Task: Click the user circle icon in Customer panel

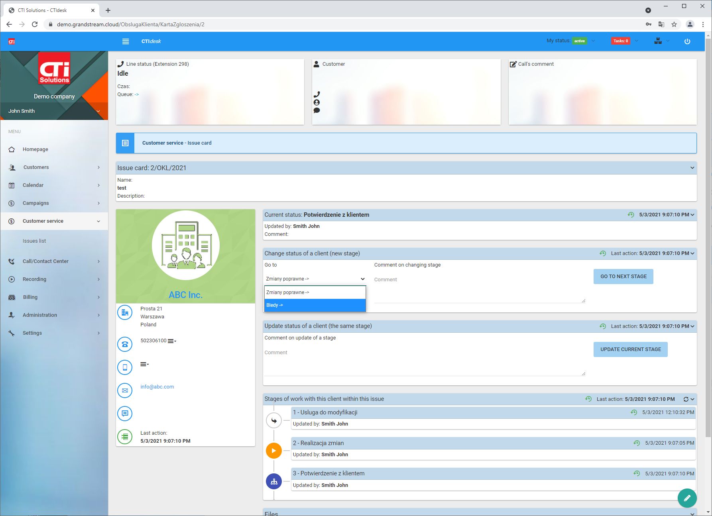Action: click(317, 102)
